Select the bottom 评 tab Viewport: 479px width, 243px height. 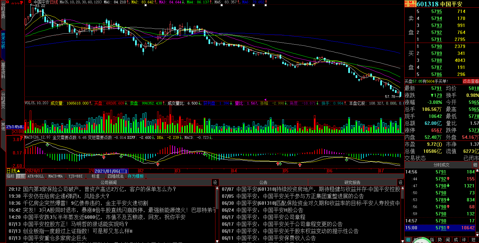(464, 240)
